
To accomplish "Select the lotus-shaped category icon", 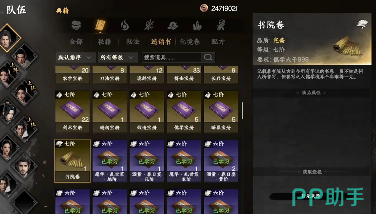I will click(x=173, y=25).
